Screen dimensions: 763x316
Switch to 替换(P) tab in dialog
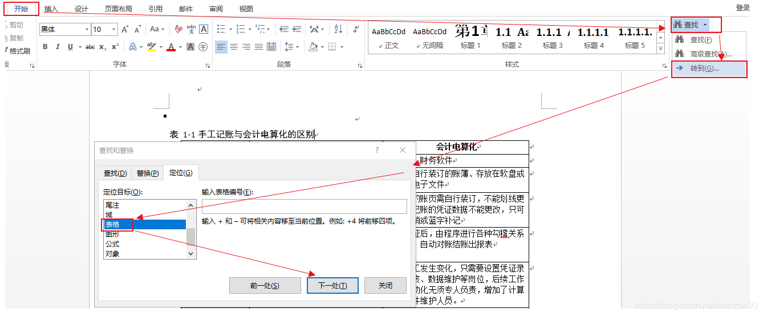click(x=147, y=173)
